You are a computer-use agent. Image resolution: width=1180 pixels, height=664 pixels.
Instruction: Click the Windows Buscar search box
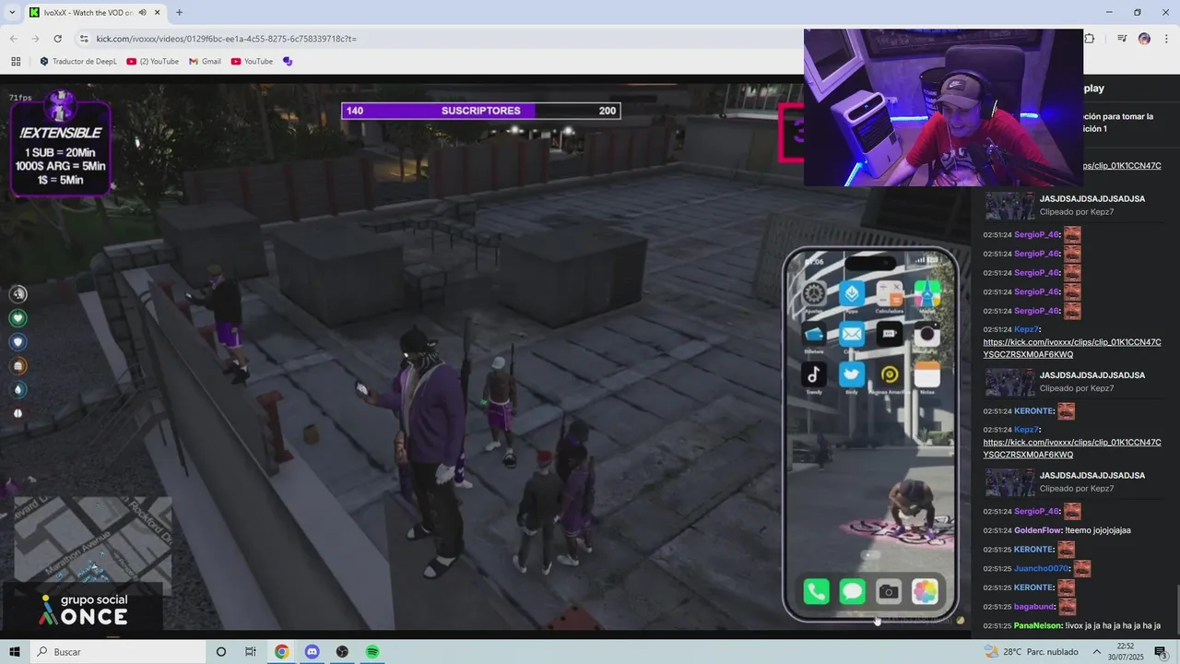(118, 652)
